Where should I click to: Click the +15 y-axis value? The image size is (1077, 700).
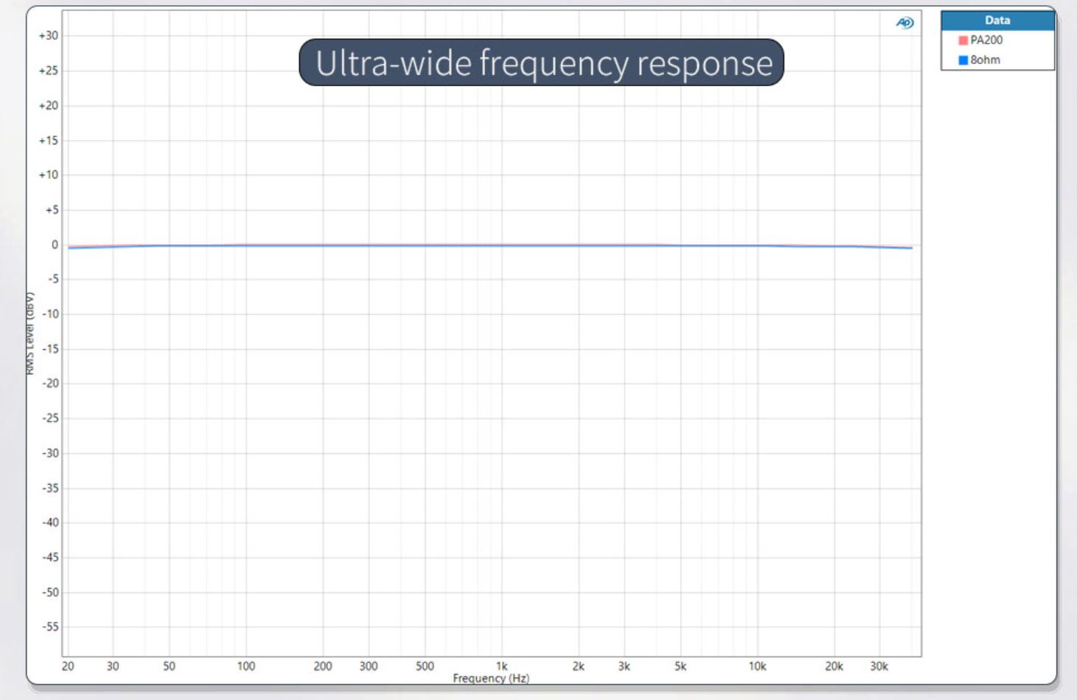[49, 140]
